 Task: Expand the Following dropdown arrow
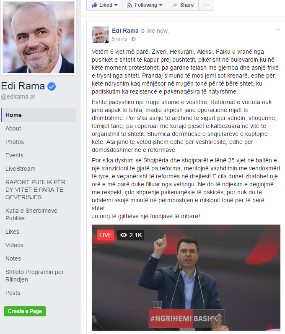pyautogui.click(x=161, y=5)
